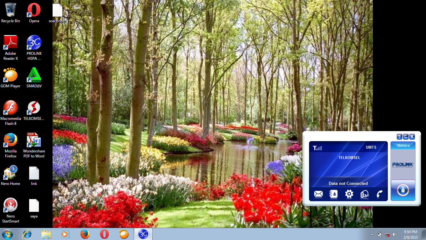Open the volume speaker icon in the tray
The height and width of the screenshot is (240, 426).
pyautogui.click(x=395, y=234)
